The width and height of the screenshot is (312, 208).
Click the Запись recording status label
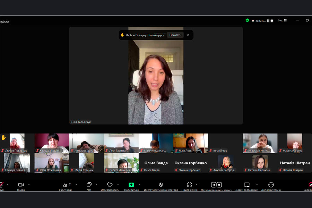(260, 21)
